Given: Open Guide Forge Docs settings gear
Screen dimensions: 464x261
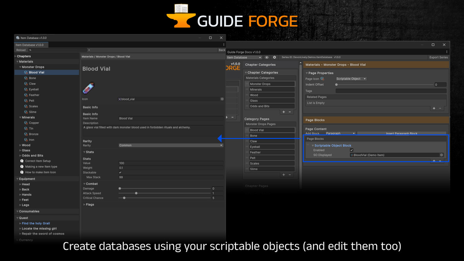Looking at the screenshot, I should click(x=275, y=57).
